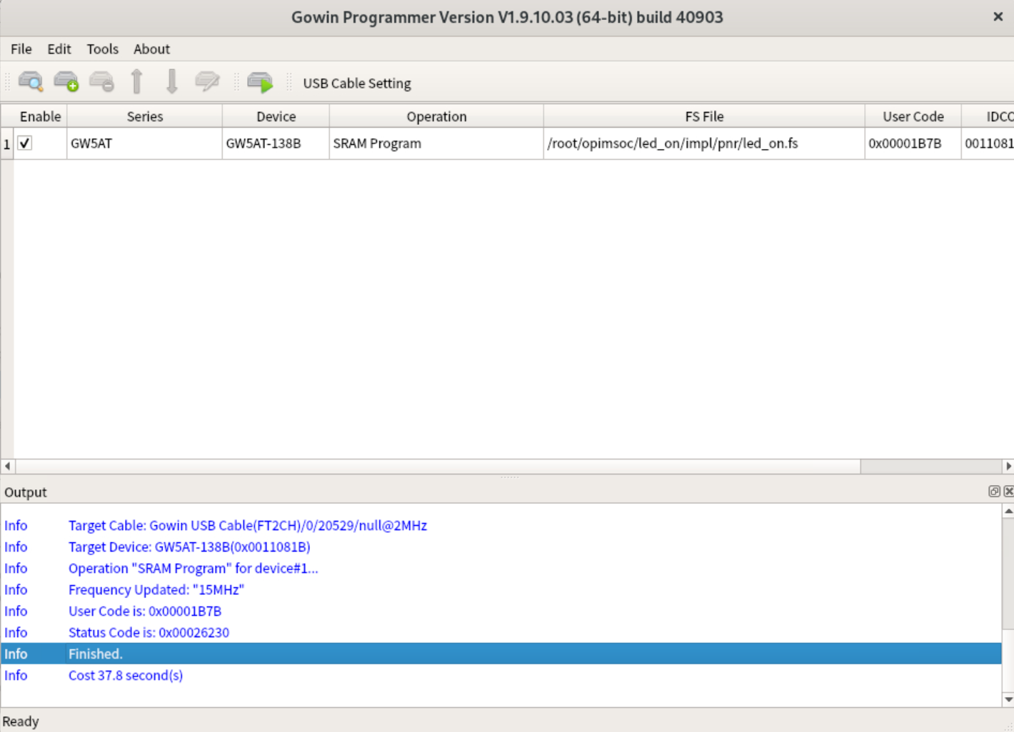Click the horizontal scrollbar thumb of table

pos(438,466)
